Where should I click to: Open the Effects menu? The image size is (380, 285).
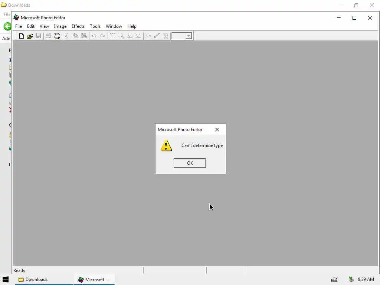pos(78,26)
